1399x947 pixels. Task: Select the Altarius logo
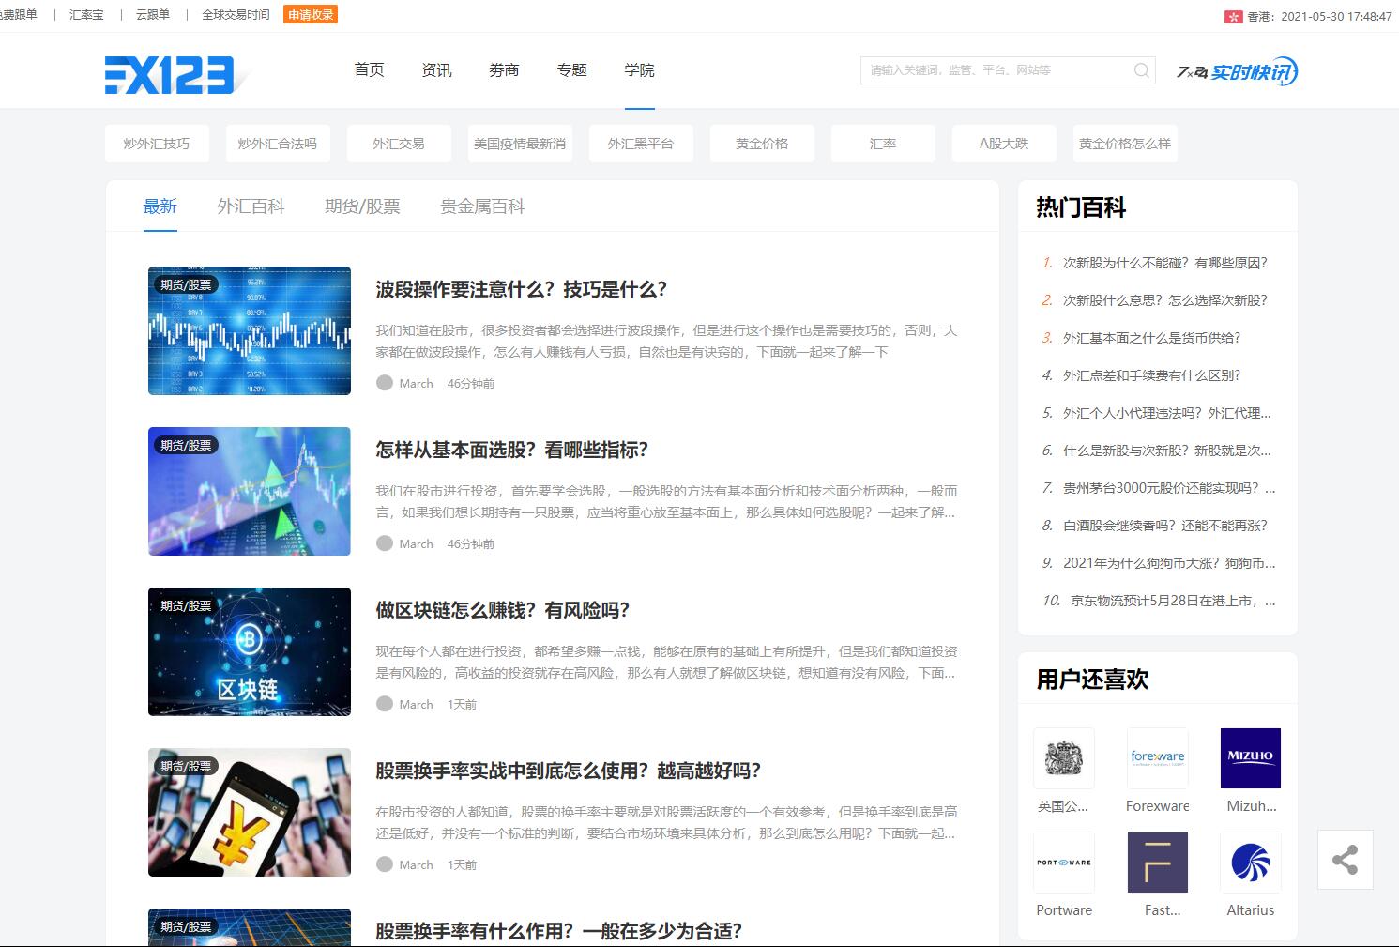(1251, 862)
